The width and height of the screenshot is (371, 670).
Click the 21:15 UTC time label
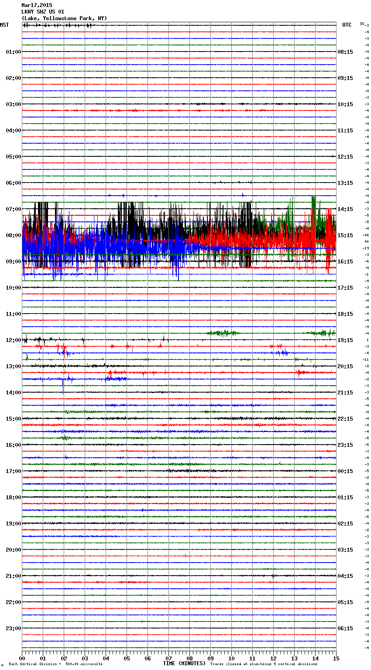345,393
